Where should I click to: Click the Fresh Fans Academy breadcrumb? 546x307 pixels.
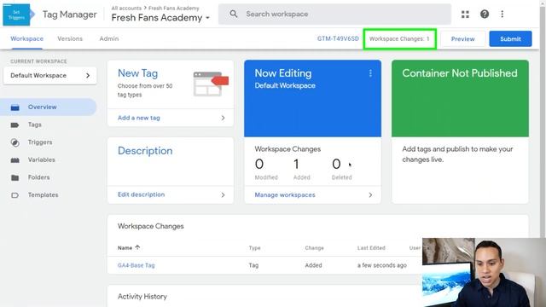(x=174, y=8)
